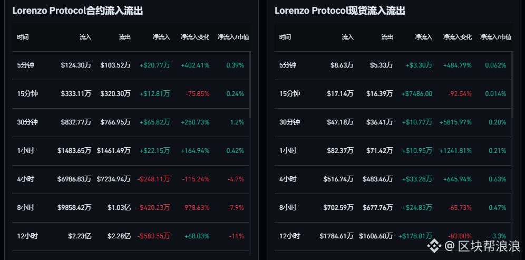Viewport: 525px width, 260px height.
Task: Click ratio value 0.39%
Action: coord(236,65)
